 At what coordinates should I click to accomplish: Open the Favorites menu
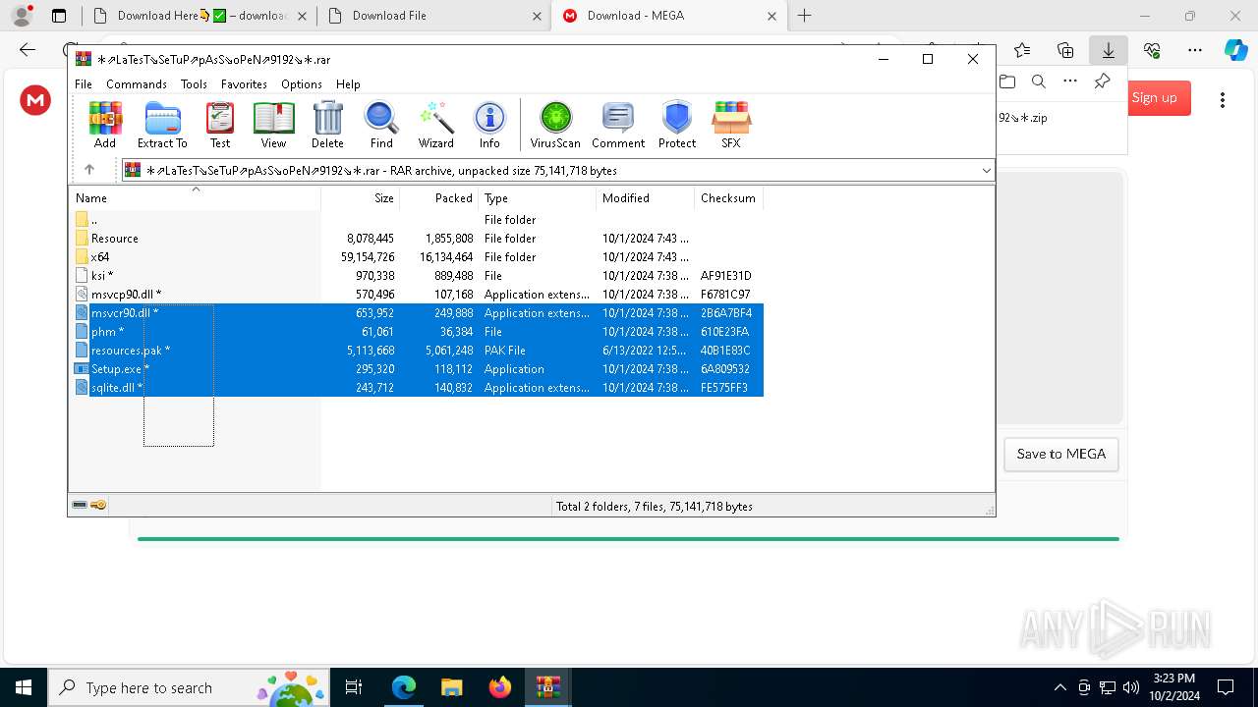coord(244,84)
